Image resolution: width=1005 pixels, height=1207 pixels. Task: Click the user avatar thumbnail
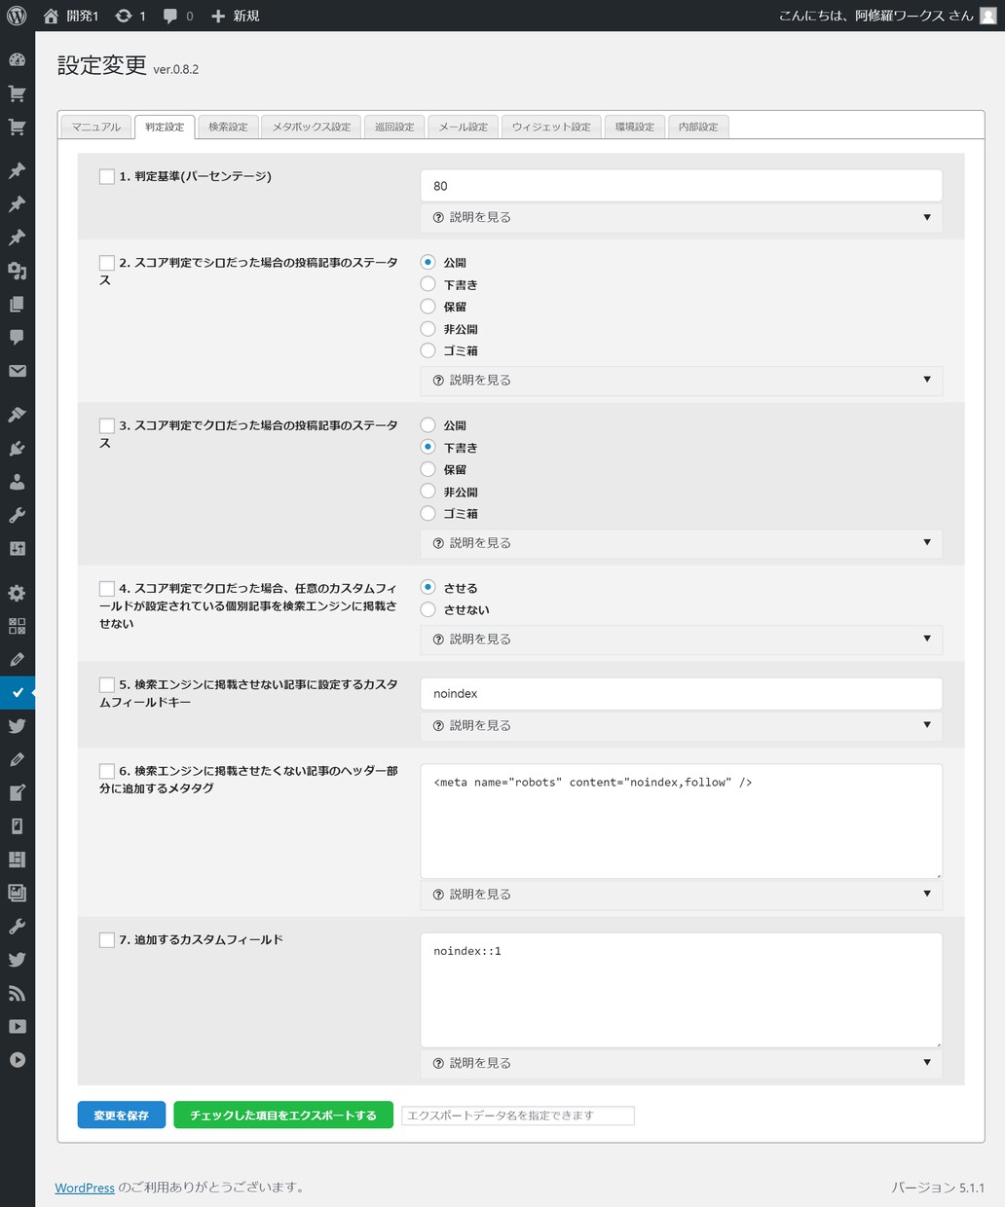point(987,16)
